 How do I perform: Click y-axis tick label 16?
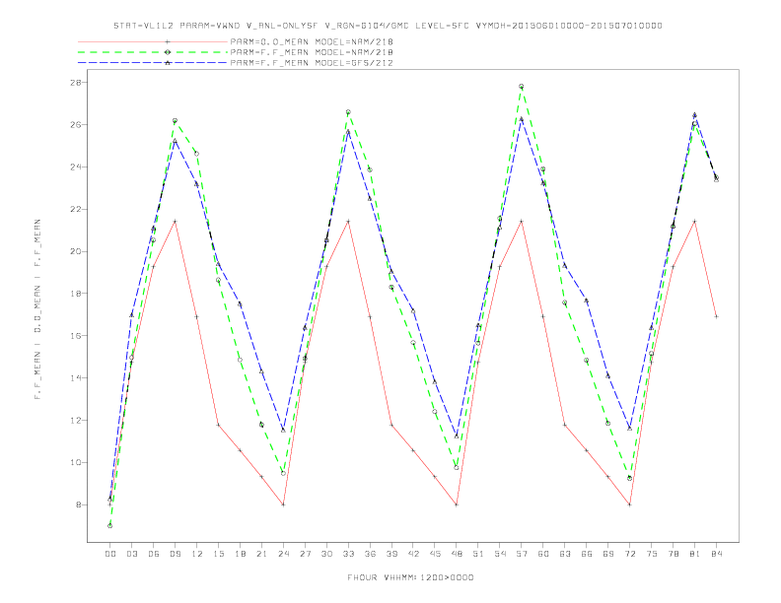click(x=76, y=336)
